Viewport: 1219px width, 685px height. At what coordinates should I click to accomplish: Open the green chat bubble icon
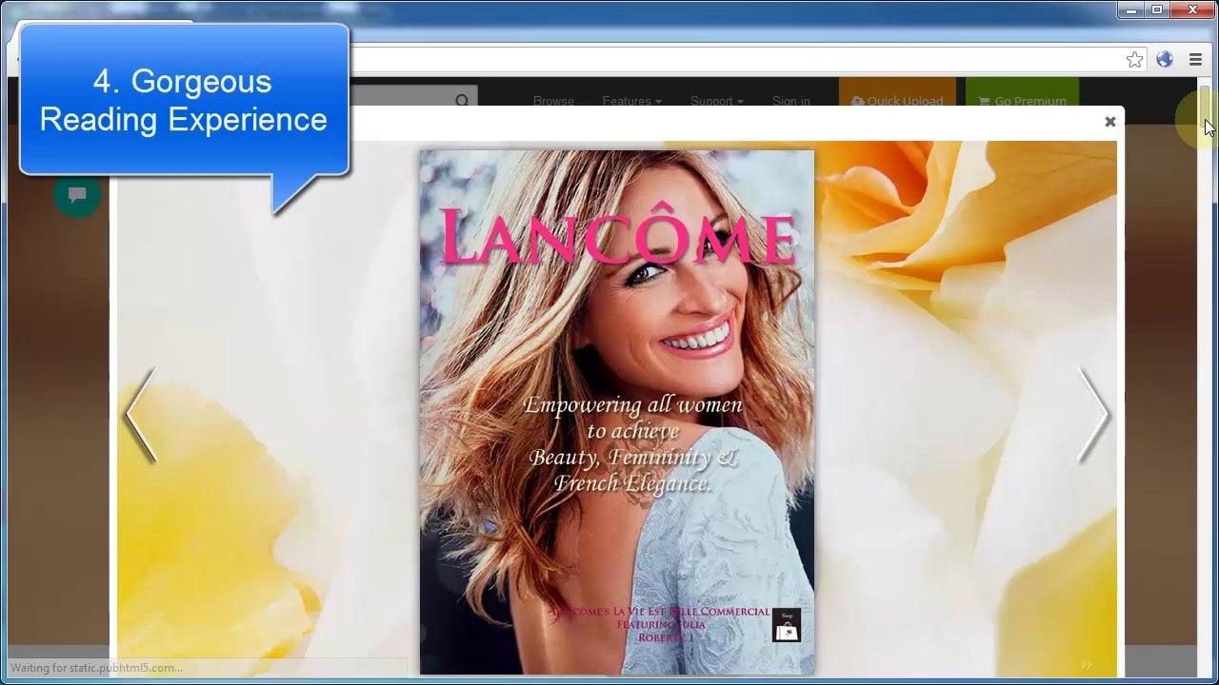coord(77,195)
